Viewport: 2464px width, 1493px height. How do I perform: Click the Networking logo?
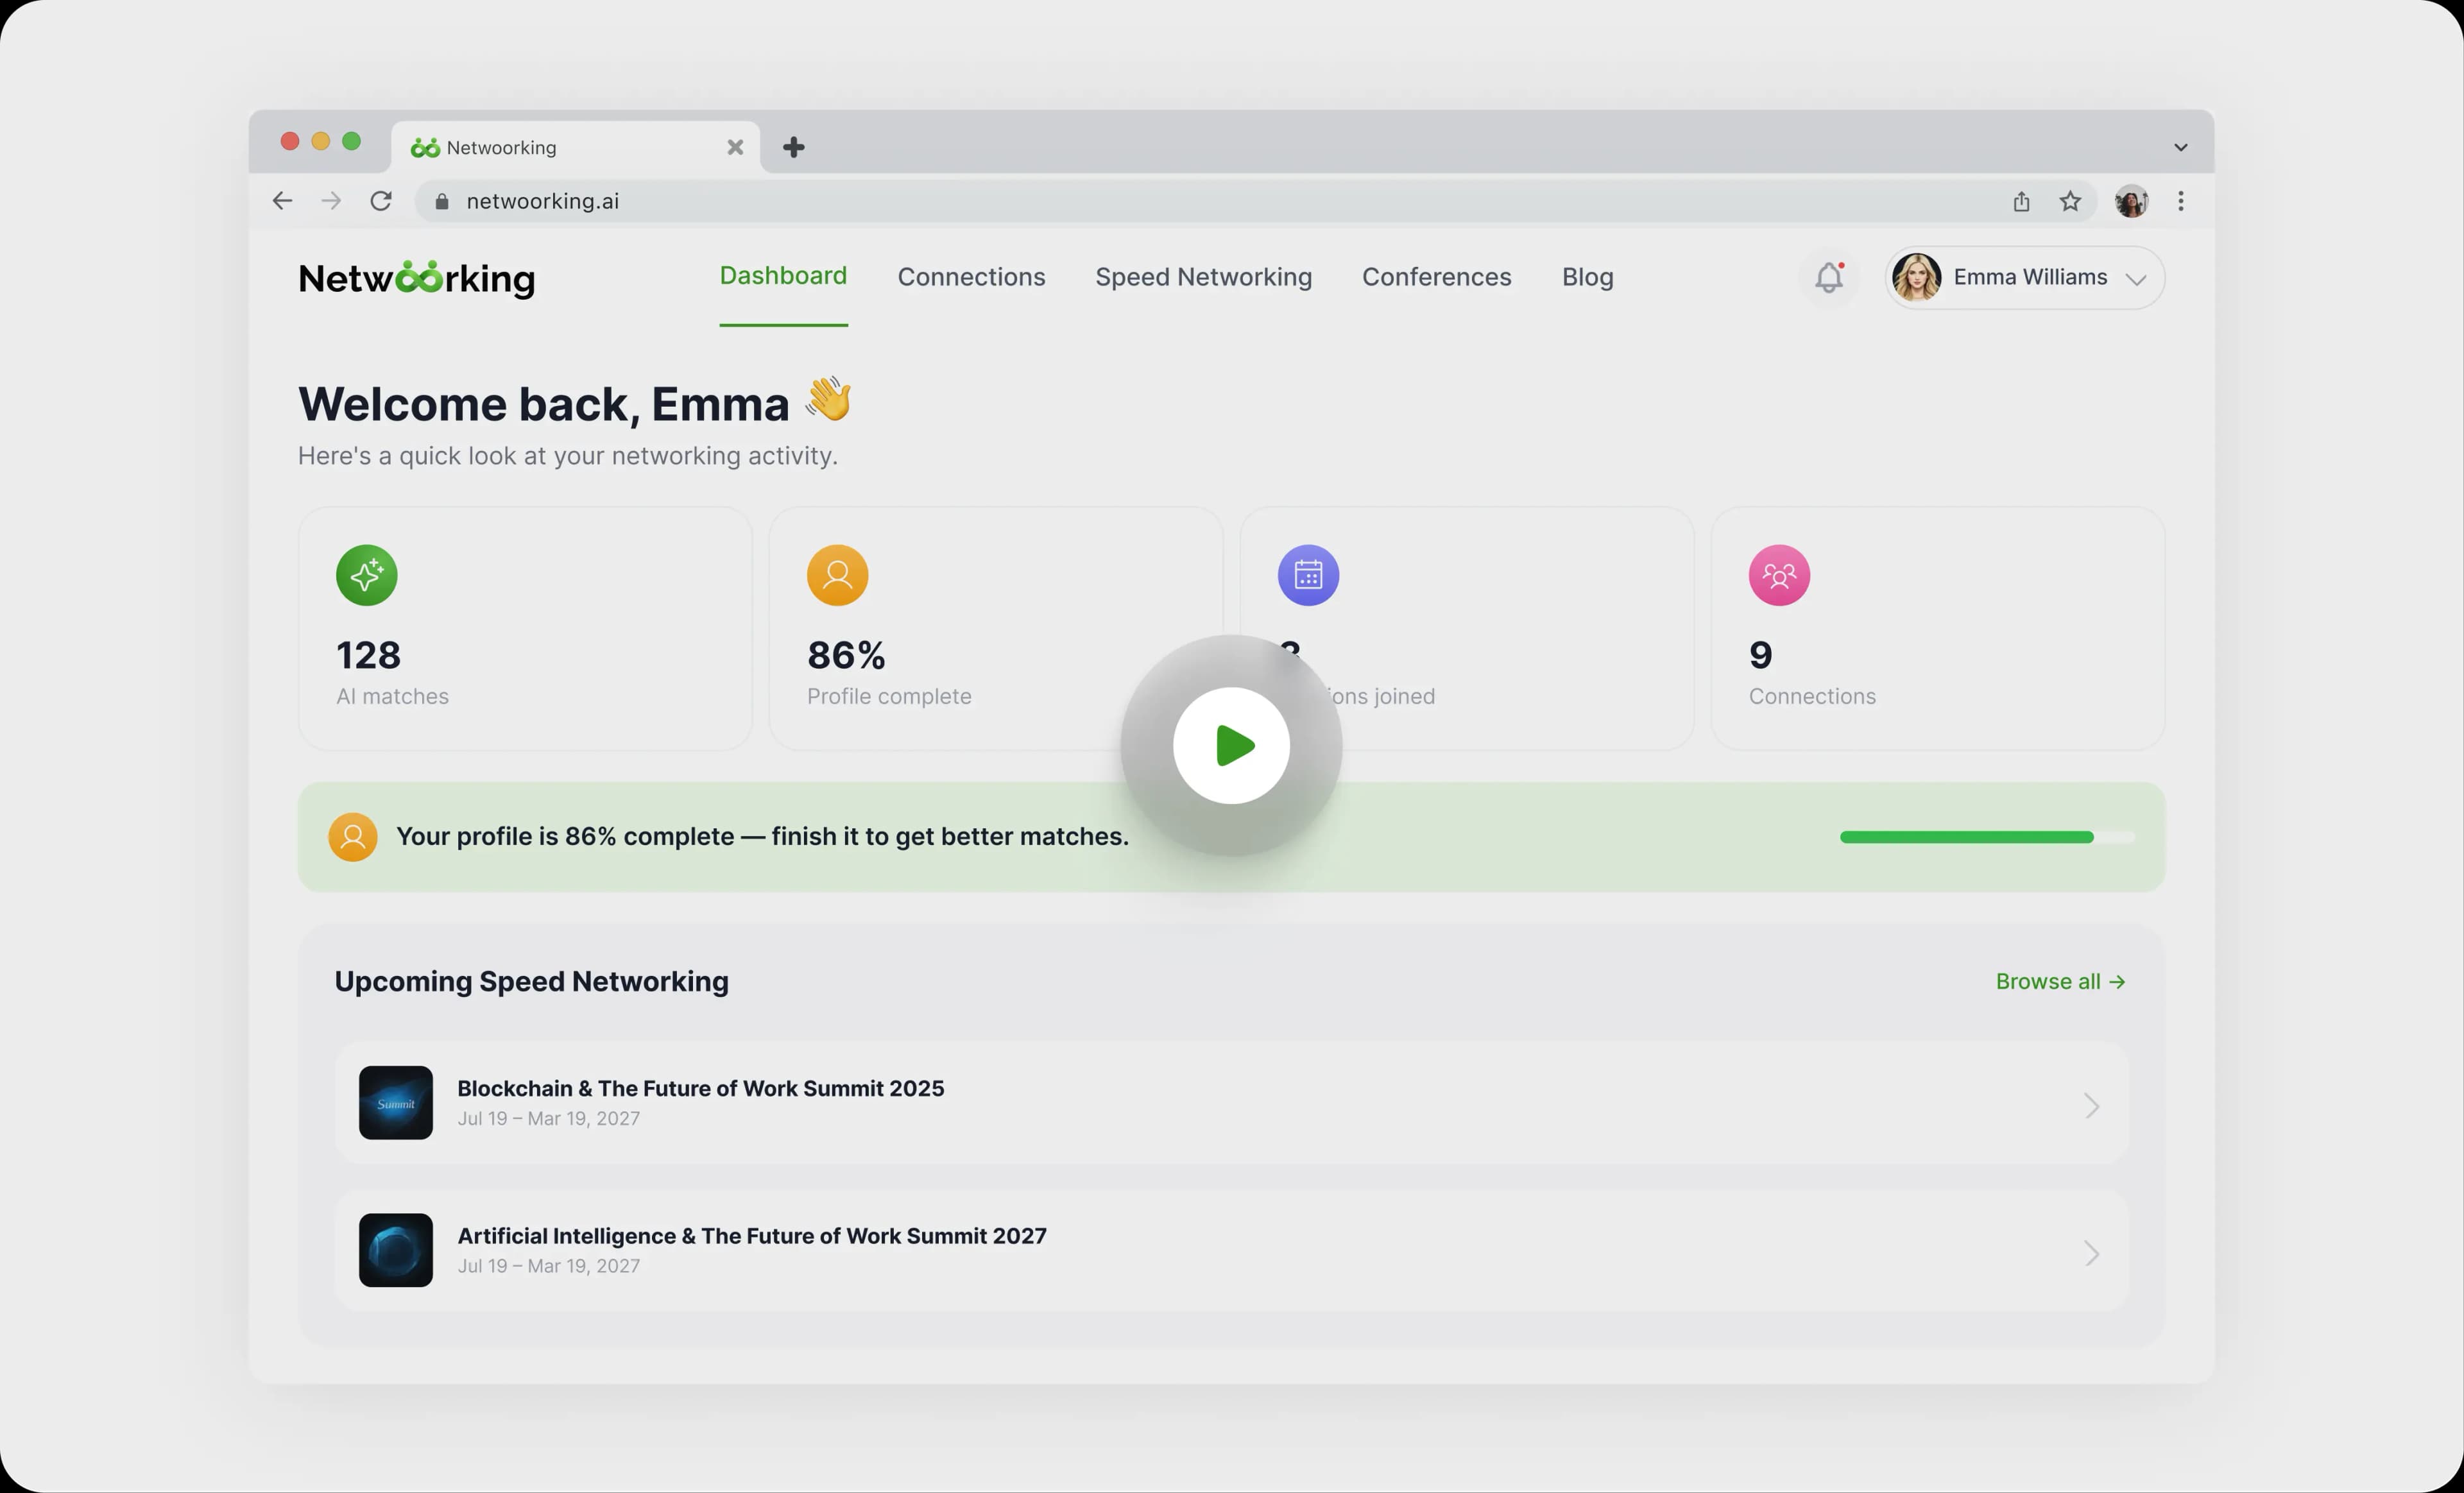point(416,278)
